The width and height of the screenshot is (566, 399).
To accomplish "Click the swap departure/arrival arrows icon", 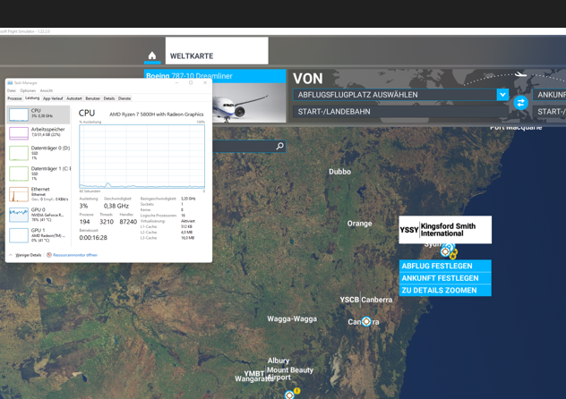I will tap(520, 103).
